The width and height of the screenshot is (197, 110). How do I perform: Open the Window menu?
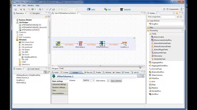[31, 5]
